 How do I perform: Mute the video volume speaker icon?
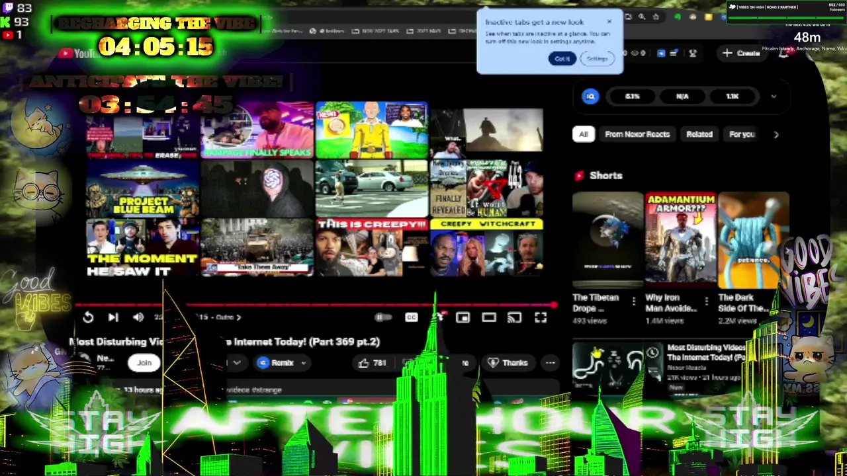(x=138, y=317)
